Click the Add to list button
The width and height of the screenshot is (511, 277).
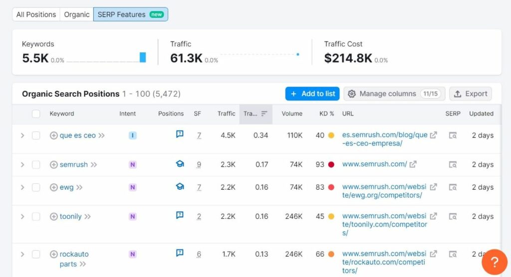312,94
